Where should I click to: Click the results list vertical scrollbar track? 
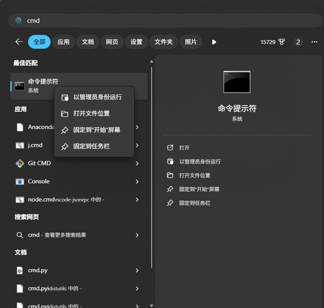(152, 168)
